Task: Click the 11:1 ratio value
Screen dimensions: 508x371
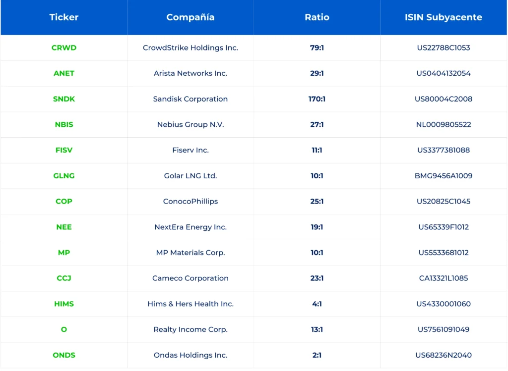Action: coord(317,150)
